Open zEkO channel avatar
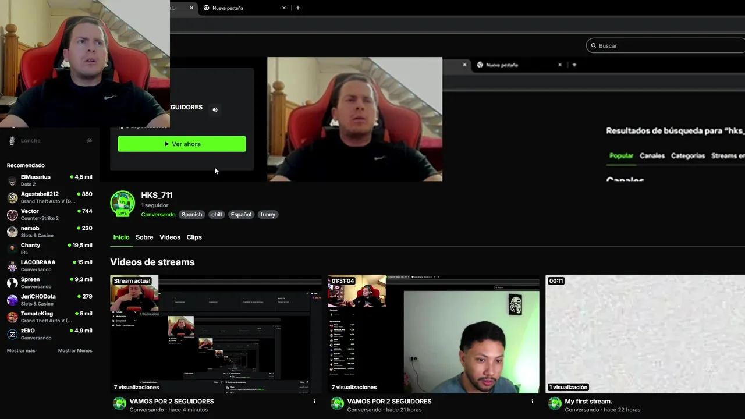 coord(12,334)
